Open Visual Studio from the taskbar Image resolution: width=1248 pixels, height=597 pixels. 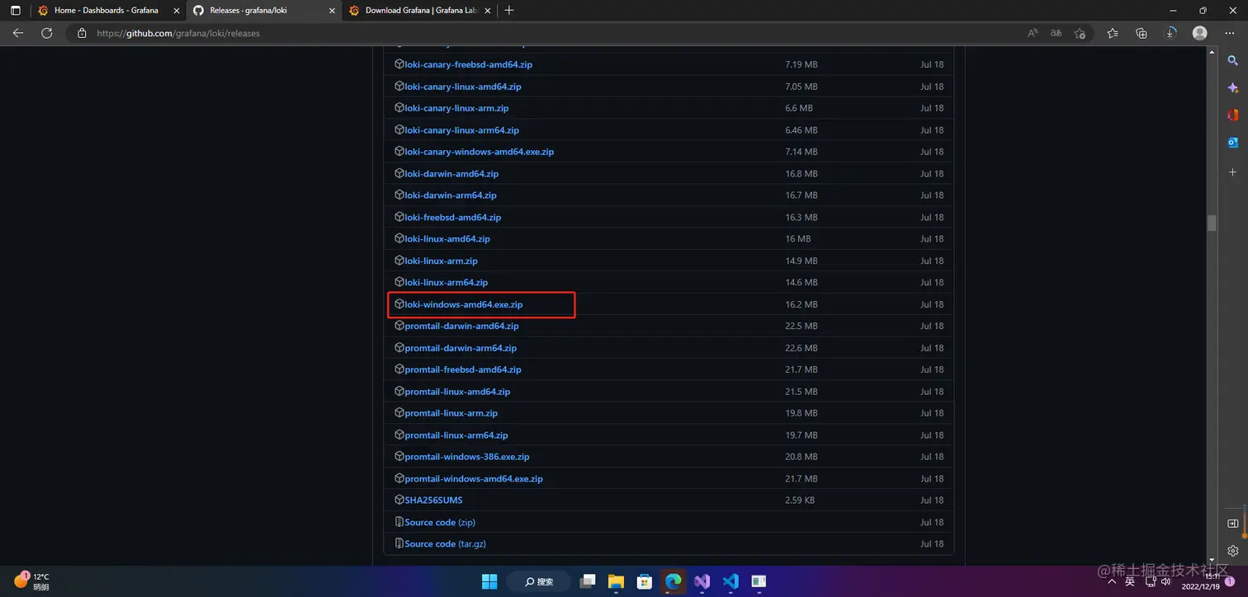(x=702, y=581)
